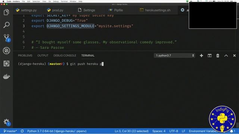
Task: Click Ln 3, Col 30 status item
Action: [131, 131]
